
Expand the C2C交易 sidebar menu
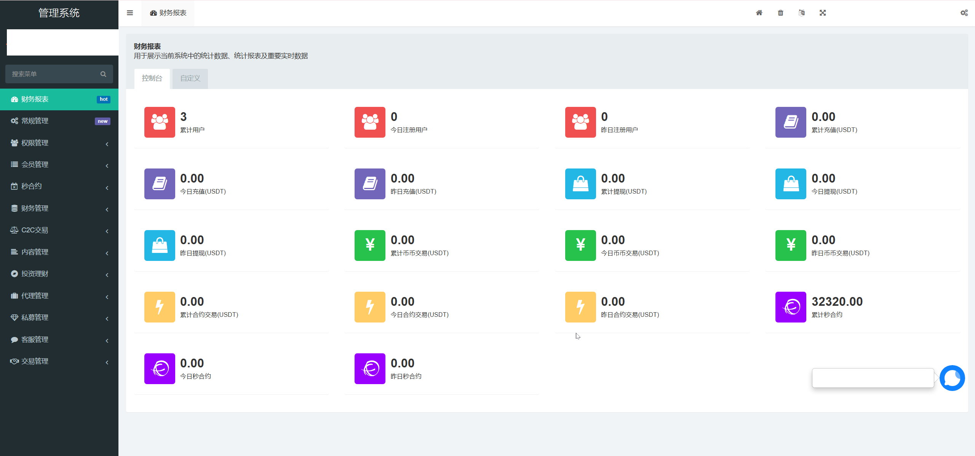(x=59, y=230)
